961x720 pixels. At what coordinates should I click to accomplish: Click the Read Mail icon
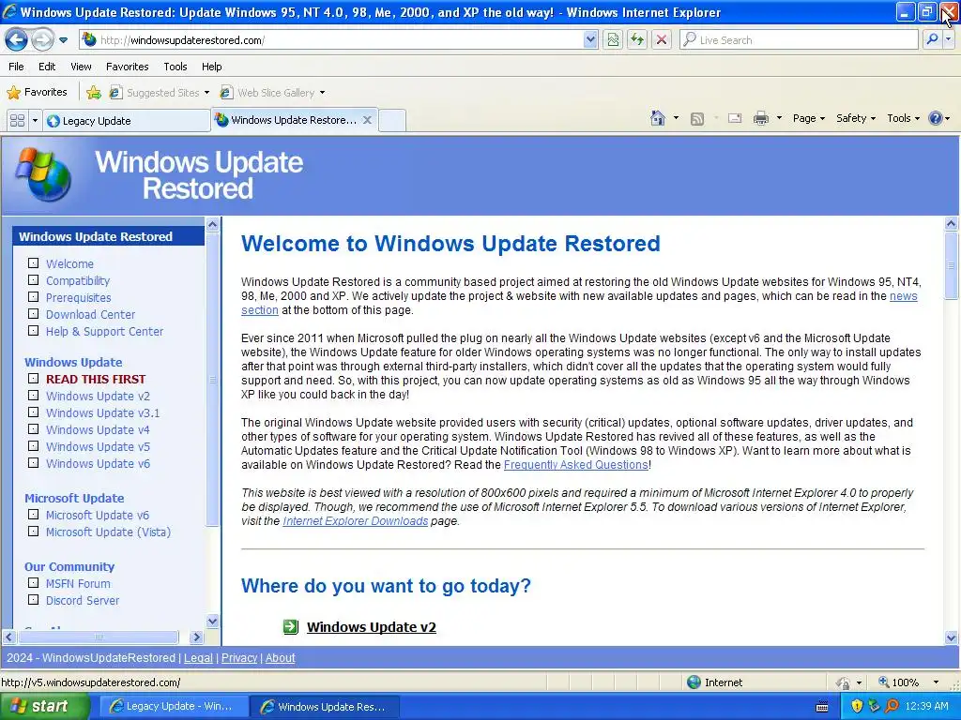[x=735, y=119]
